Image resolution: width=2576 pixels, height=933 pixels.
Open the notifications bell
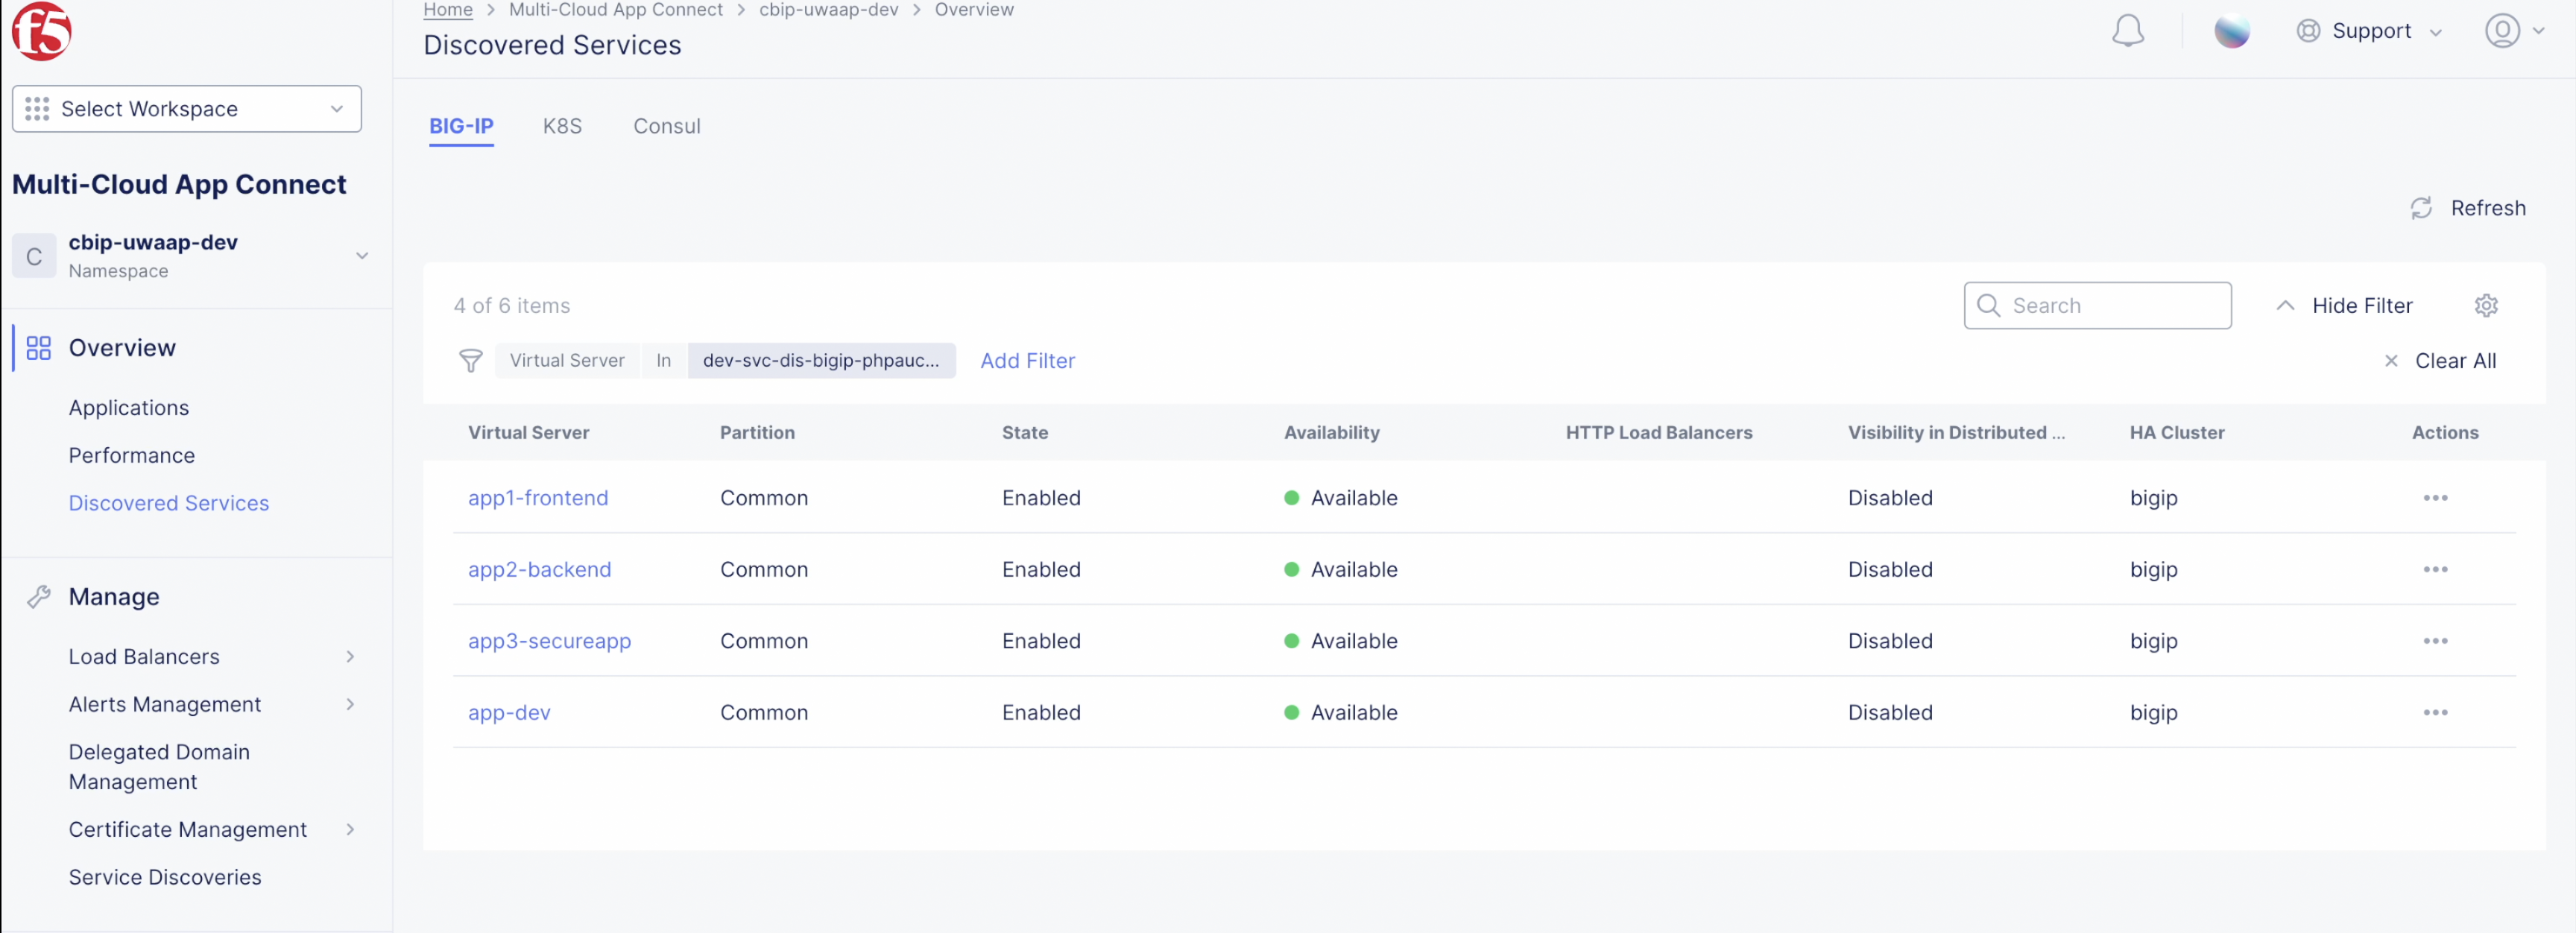tap(2127, 31)
